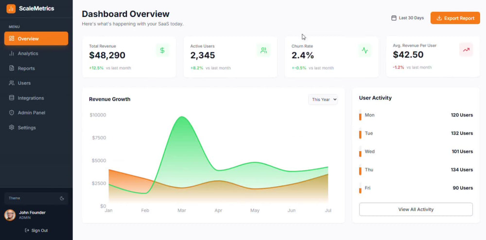
Task: Click the 90 Users value for Fri
Action: 463,188
